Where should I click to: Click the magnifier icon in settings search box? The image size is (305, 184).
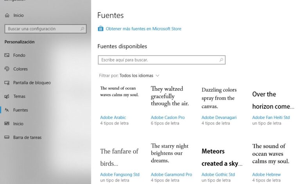[82, 29]
